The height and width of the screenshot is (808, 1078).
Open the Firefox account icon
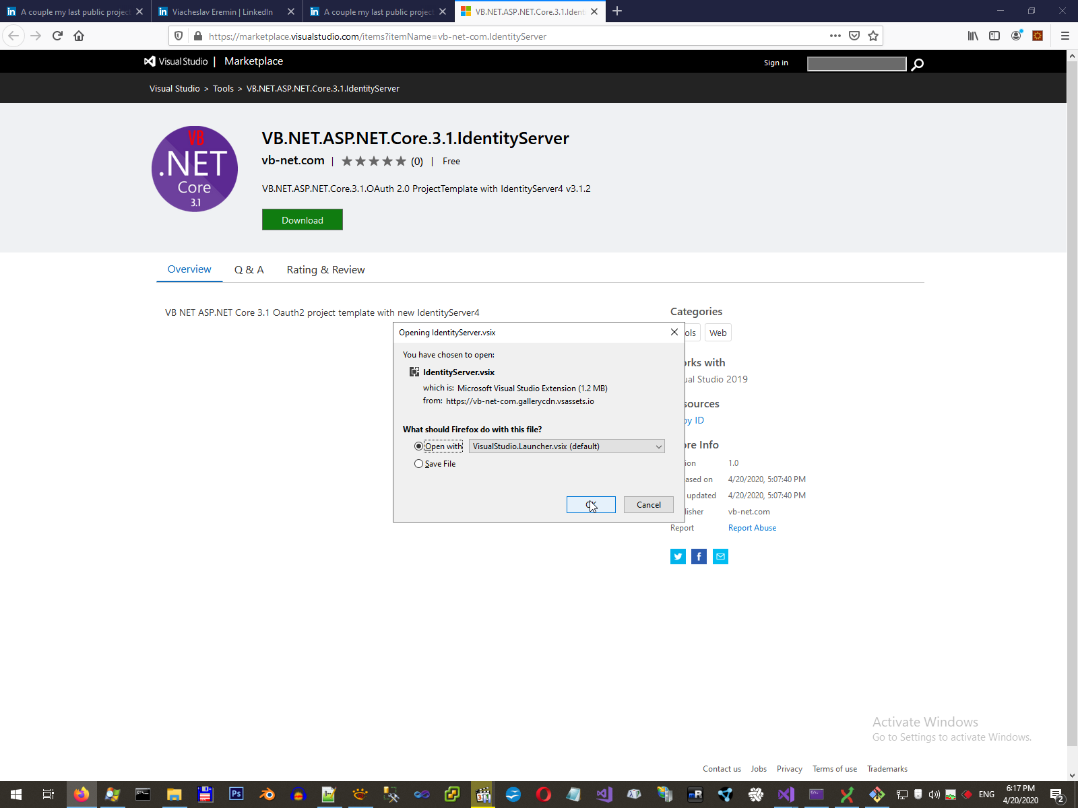click(x=1016, y=36)
